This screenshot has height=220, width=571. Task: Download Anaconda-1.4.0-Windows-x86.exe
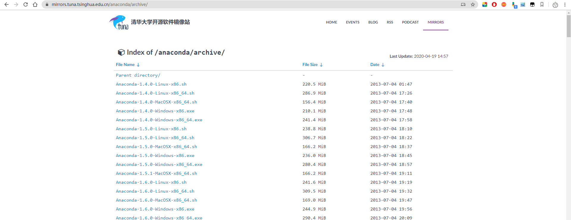coord(155,111)
